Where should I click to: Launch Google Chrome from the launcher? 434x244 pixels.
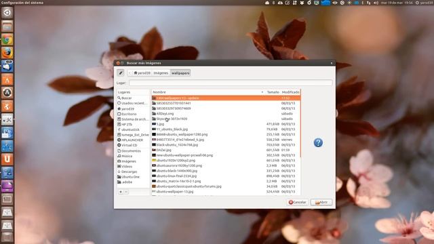(7, 39)
